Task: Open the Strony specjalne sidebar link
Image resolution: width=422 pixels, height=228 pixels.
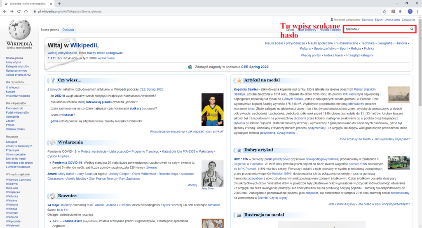Action: 16,155
